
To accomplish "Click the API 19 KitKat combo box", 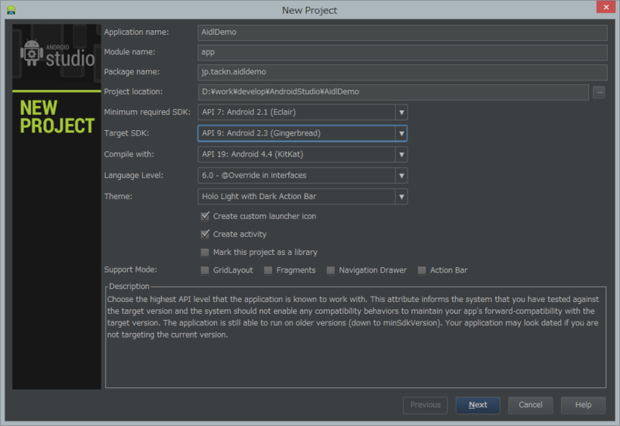I will (x=302, y=154).
